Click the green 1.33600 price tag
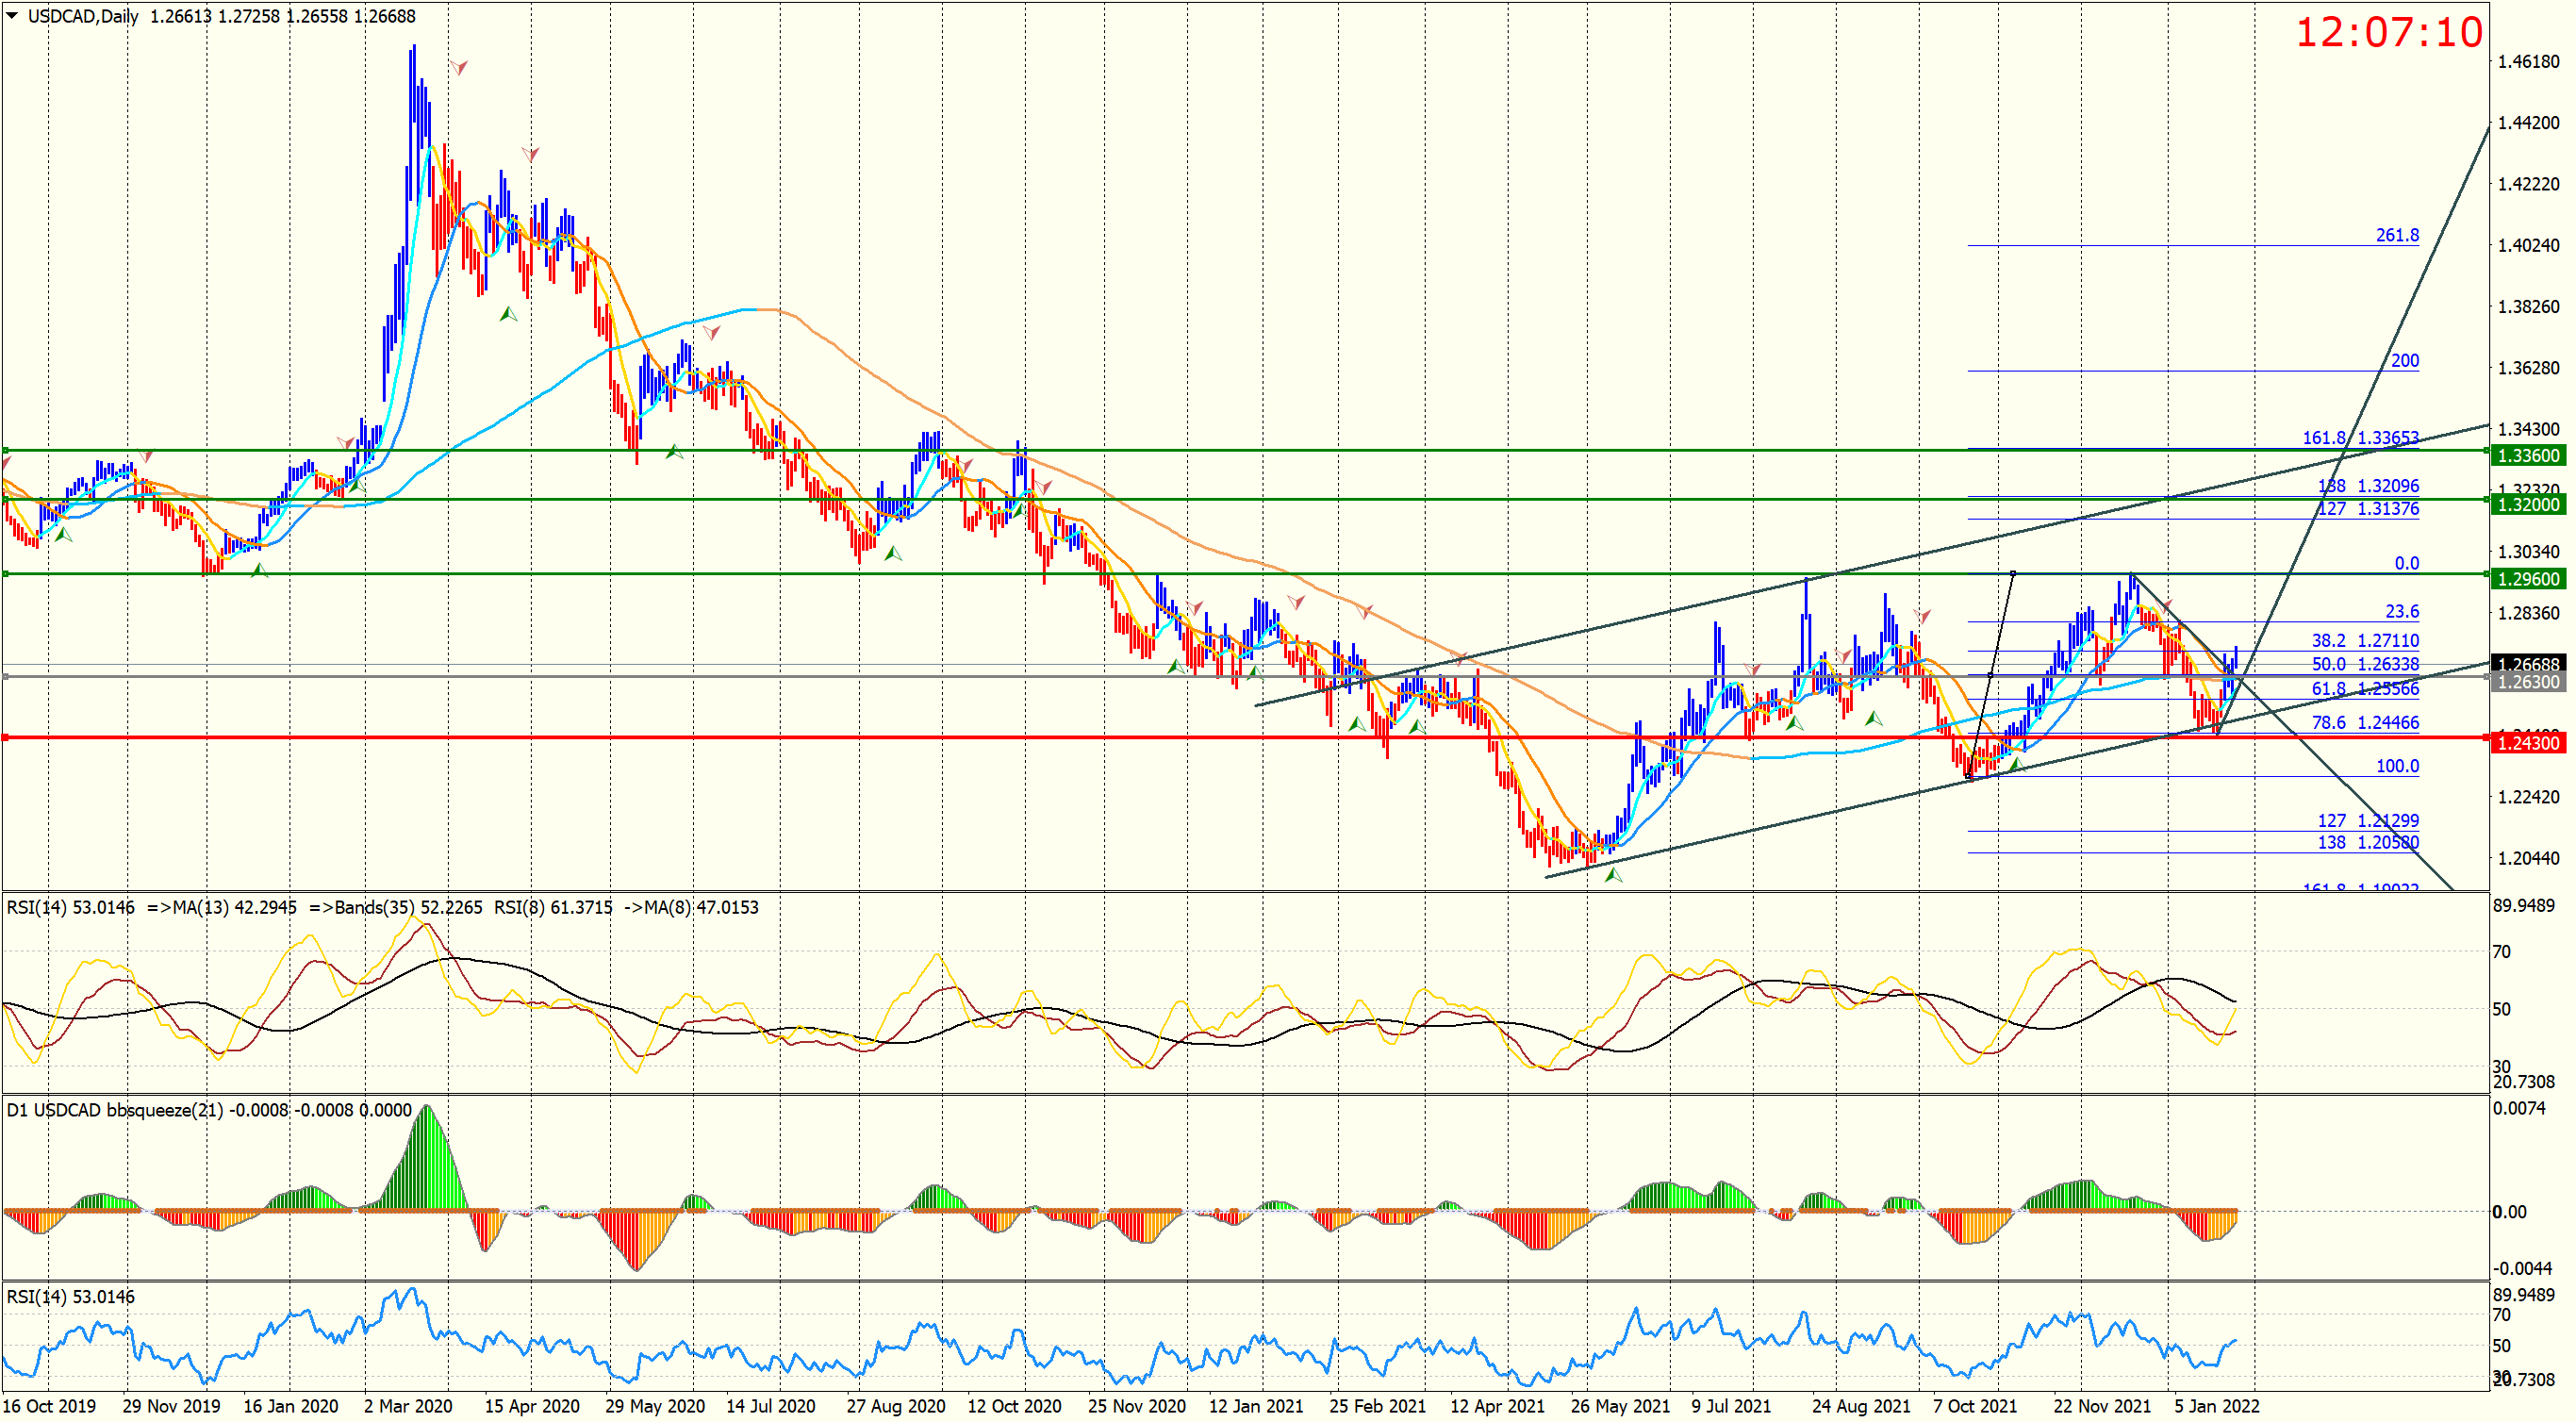Viewport: 2576px width, 1422px height. pyautogui.click(x=2527, y=456)
